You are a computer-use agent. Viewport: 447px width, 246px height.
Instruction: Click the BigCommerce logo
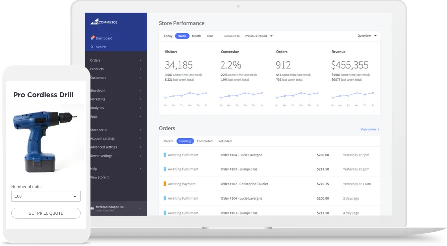pyautogui.click(x=104, y=22)
